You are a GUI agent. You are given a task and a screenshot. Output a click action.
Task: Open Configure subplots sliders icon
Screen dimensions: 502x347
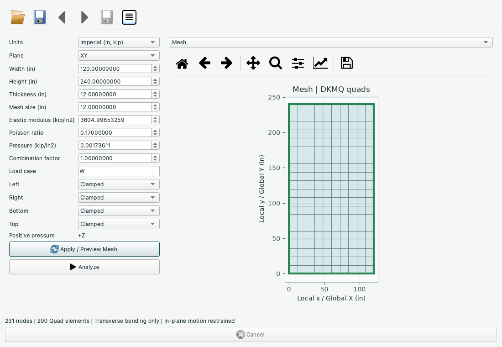tap(298, 63)
